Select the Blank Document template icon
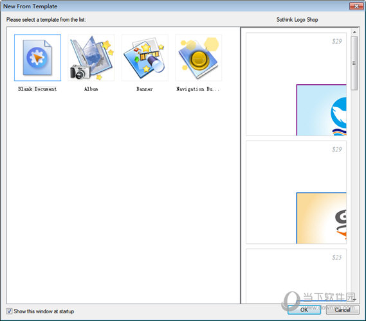This screenshot has height=321, width=366. coord(37,58)
